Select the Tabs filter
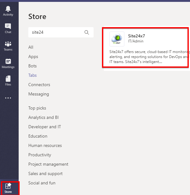The width and height of the screenshot is (190, 195). click(32, 75)
